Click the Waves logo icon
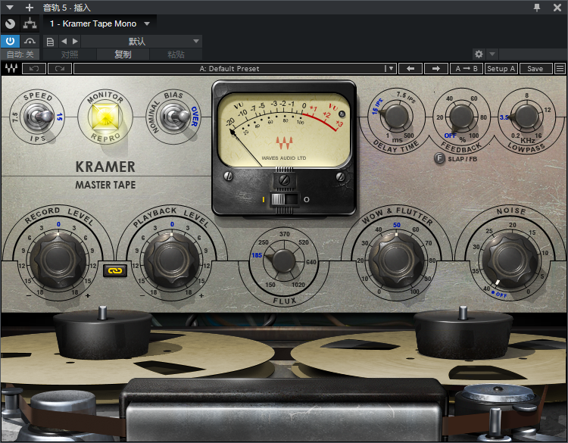Image resolution: width=568 pixels, height=443 pixels. (11, 68)
